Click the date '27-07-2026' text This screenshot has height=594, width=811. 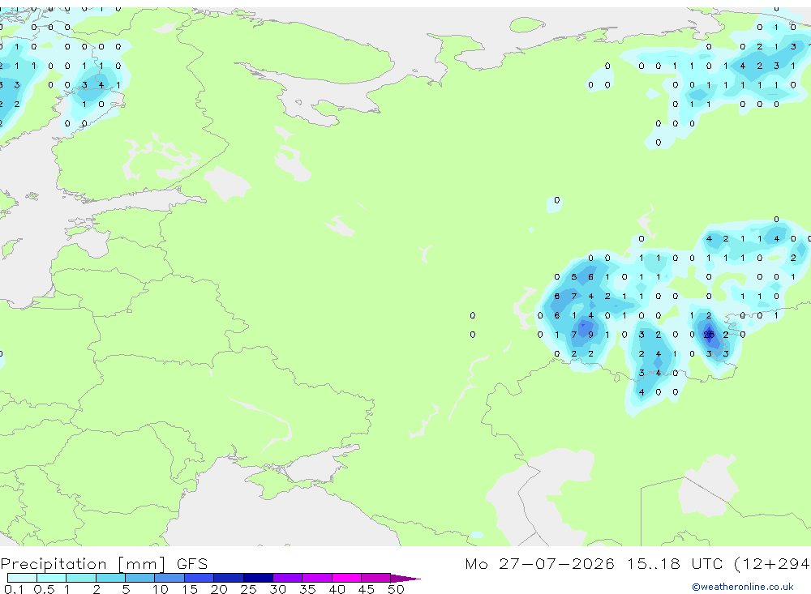[x=556, y=563]
